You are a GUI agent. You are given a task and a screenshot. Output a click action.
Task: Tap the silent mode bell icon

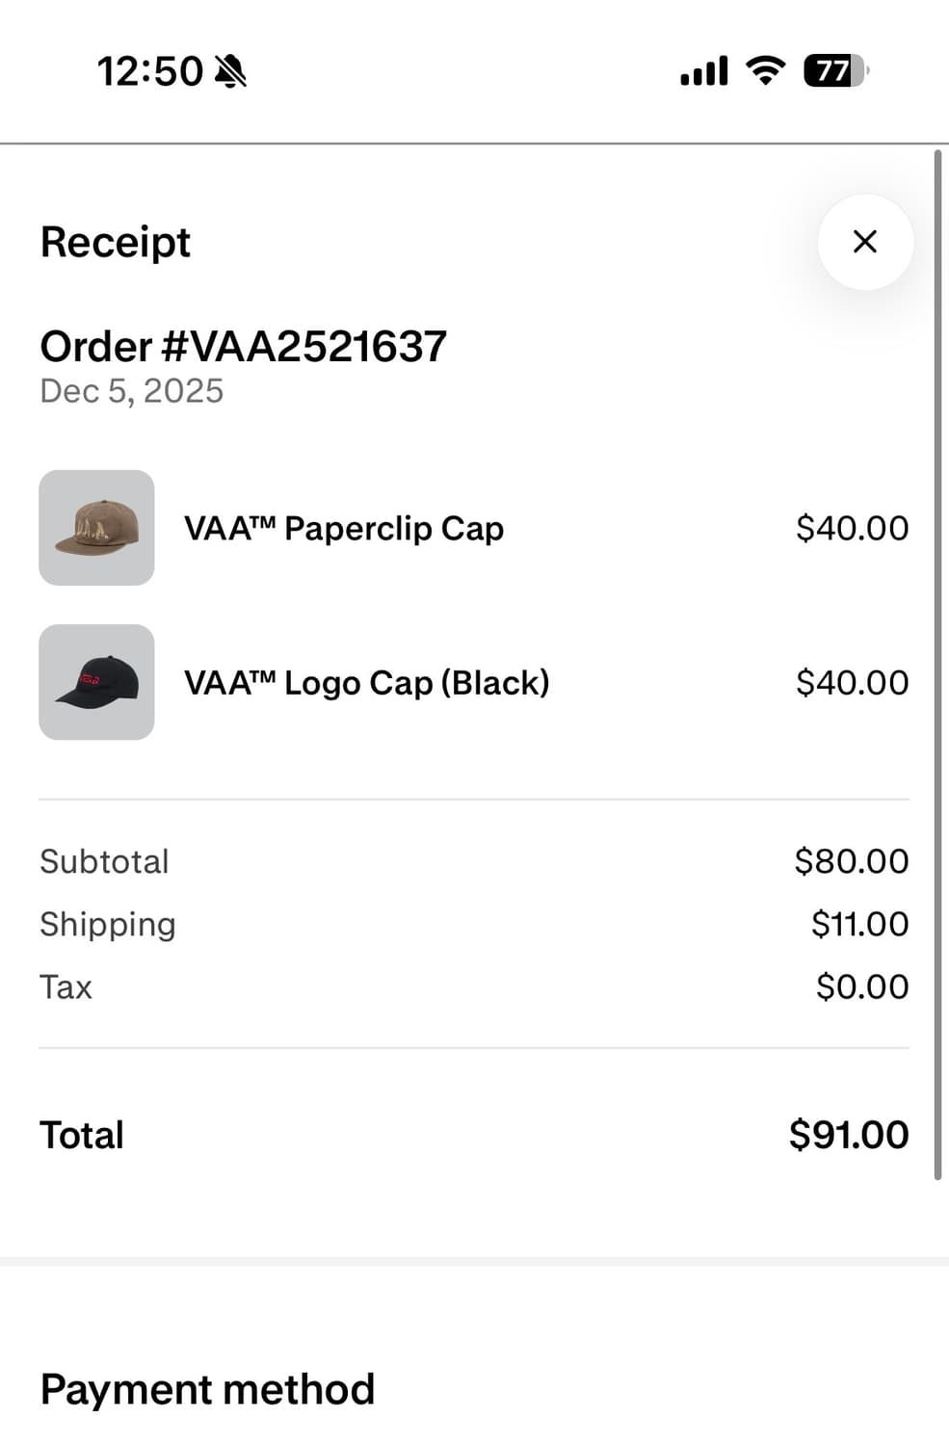pyautogui.click(x=231, y=71)
